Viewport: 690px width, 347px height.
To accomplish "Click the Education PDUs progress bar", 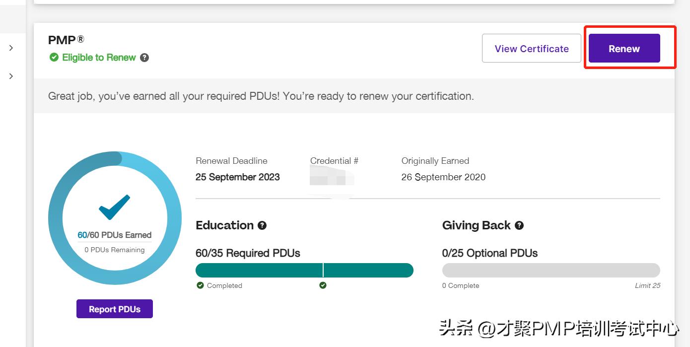I will coord(304,270).
